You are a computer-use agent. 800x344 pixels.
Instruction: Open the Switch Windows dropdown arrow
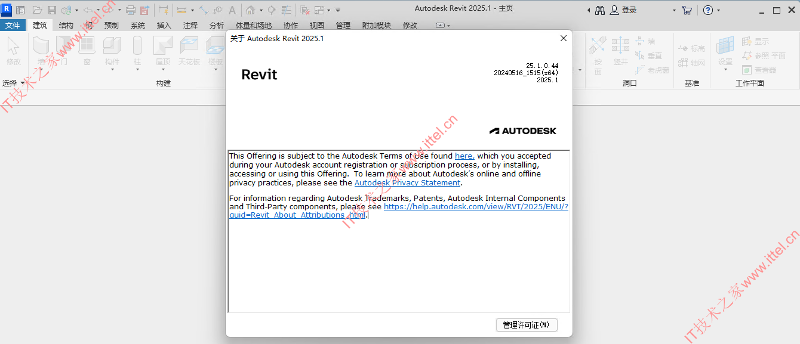[328, 10]
